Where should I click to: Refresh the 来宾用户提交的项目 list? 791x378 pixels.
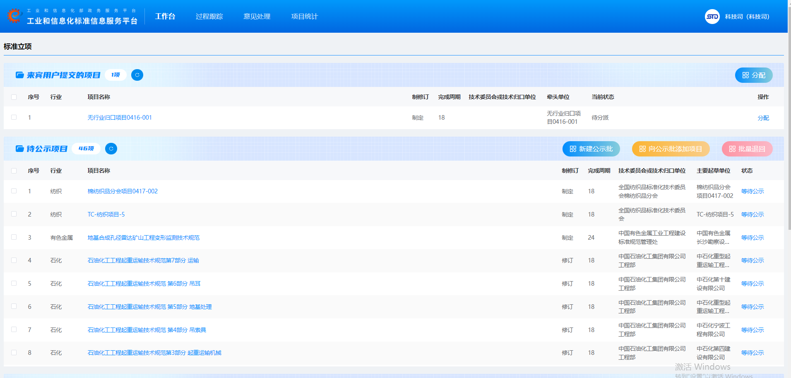137,75
